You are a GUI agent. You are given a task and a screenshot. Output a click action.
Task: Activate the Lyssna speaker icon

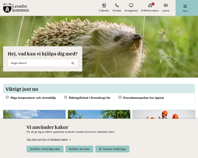coord(166,5)
